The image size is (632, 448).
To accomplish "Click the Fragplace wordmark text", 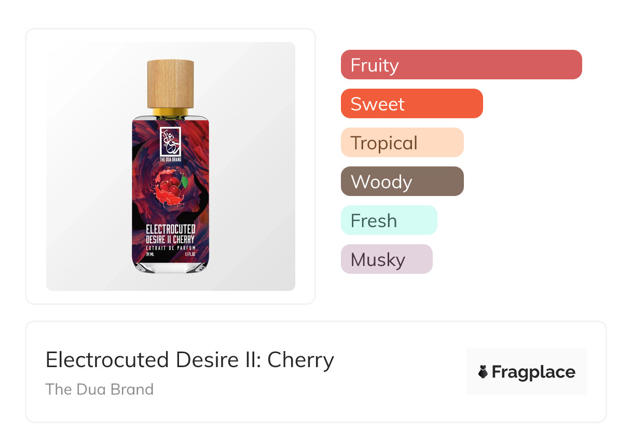I will point(533,372).
